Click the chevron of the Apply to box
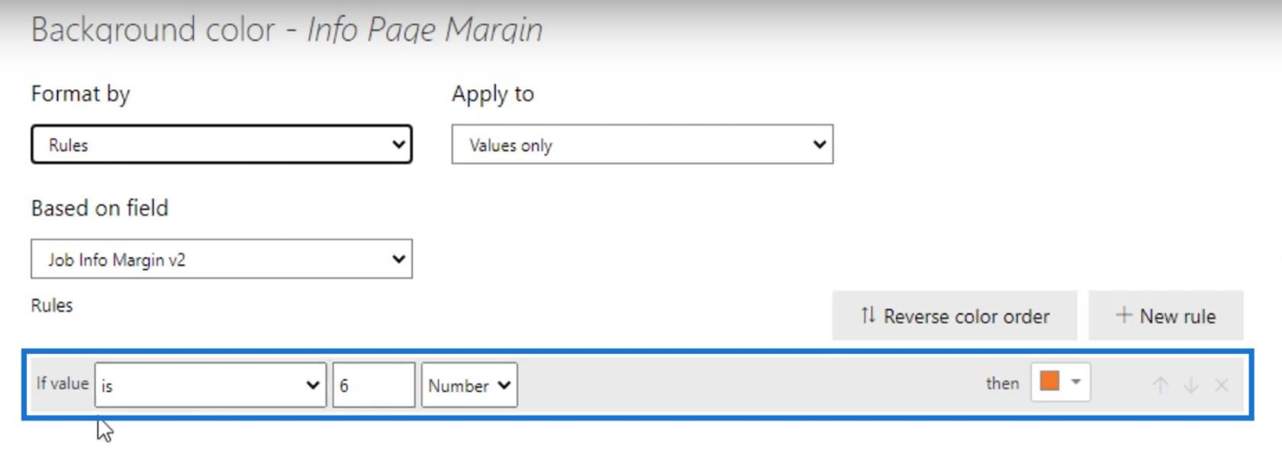 [819, 144]
